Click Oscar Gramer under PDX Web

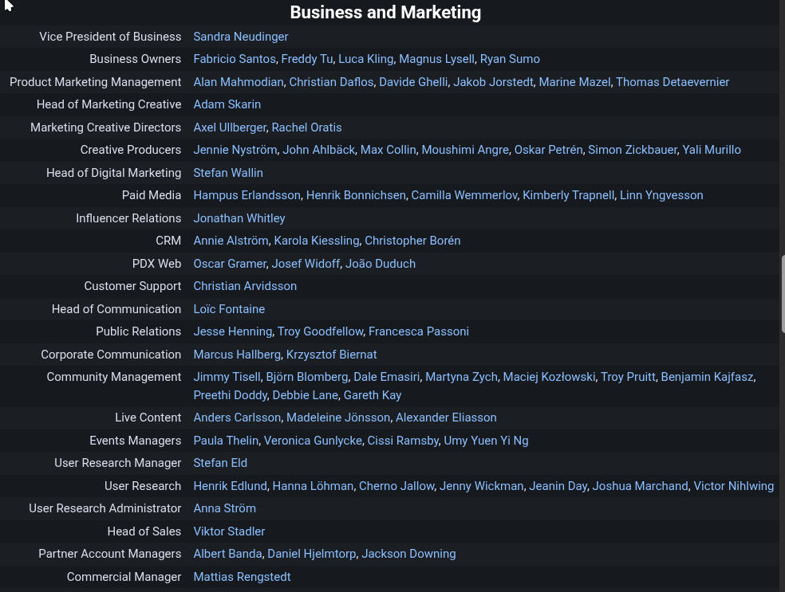tap(230, 264)
